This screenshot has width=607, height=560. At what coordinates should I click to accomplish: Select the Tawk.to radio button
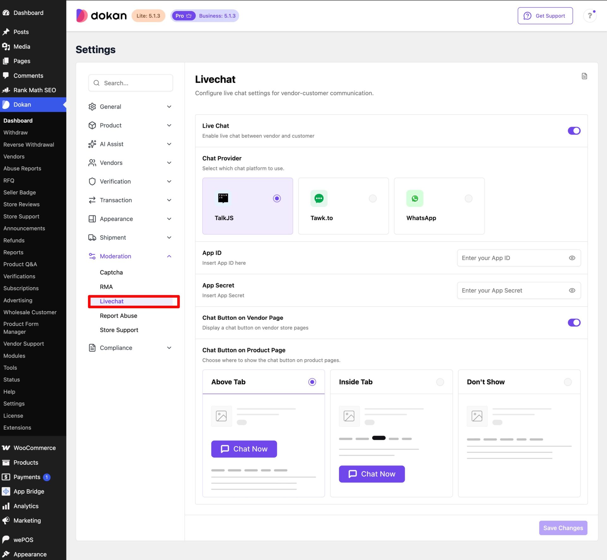373,198
